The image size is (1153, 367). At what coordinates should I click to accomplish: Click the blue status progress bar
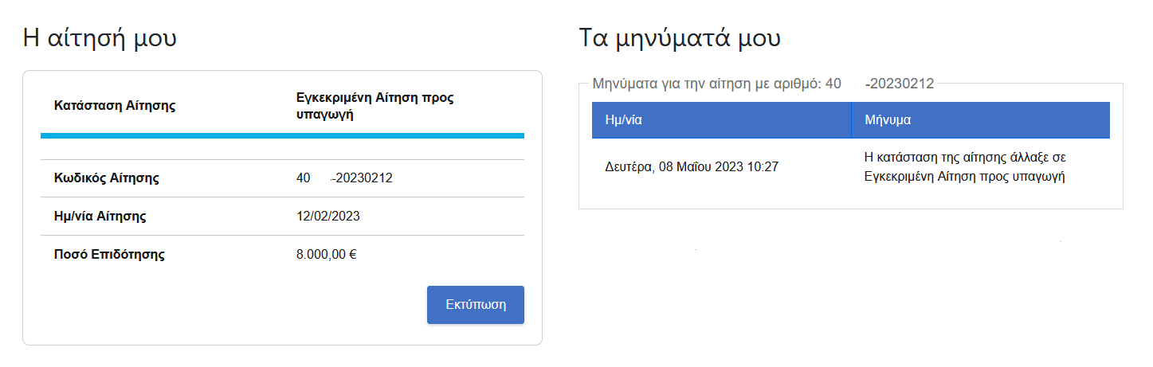pos(282,136)
